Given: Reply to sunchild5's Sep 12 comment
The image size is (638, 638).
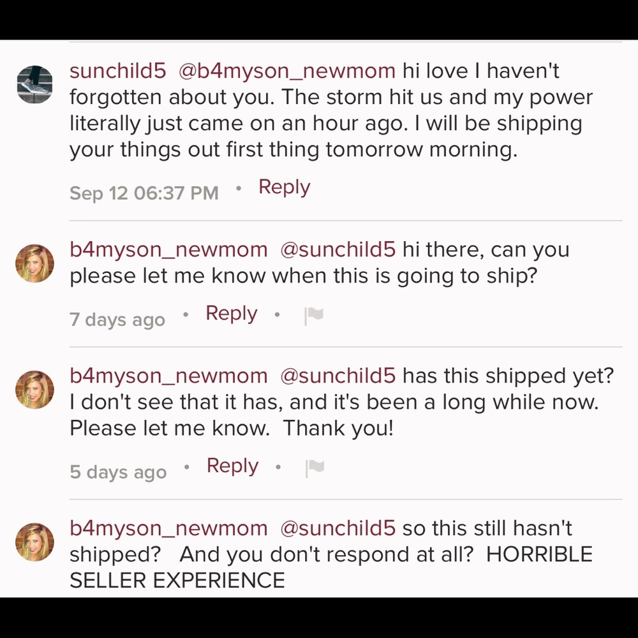Looking at the screenshot, I should pos(284,188).
